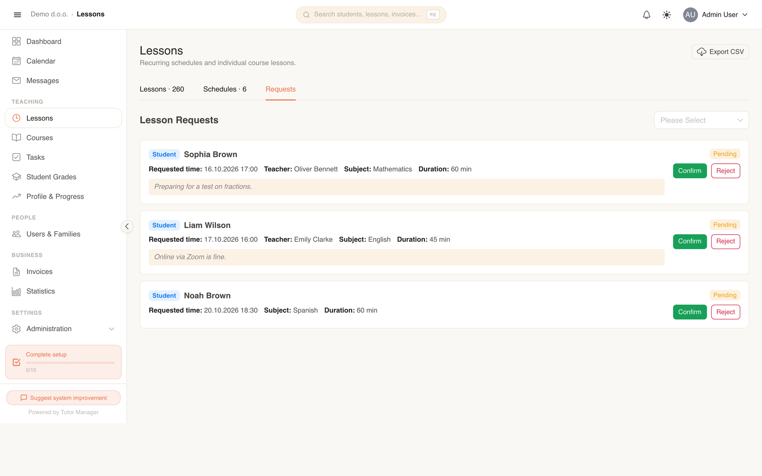Click the search students, lessons, invoices field
Viewport: 762px width, 476px height.
371,14
